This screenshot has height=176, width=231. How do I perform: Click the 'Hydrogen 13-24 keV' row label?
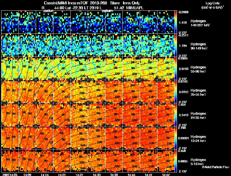(x=198, y=139)
